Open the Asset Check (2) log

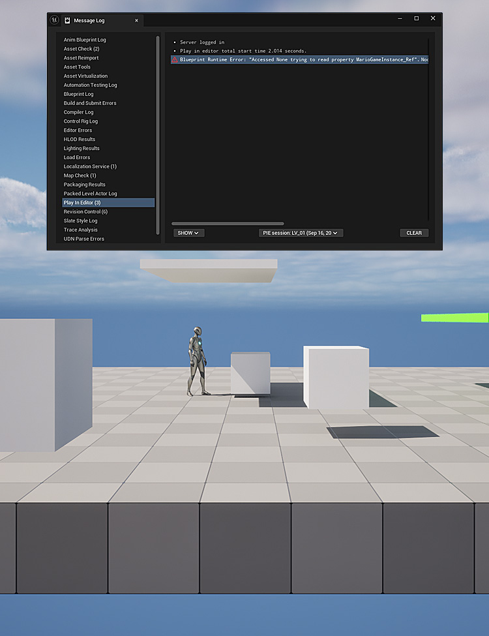tap(81, 49)
